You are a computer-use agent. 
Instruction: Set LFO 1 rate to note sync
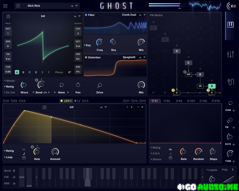pyautogui.click(x=24, y=153)
